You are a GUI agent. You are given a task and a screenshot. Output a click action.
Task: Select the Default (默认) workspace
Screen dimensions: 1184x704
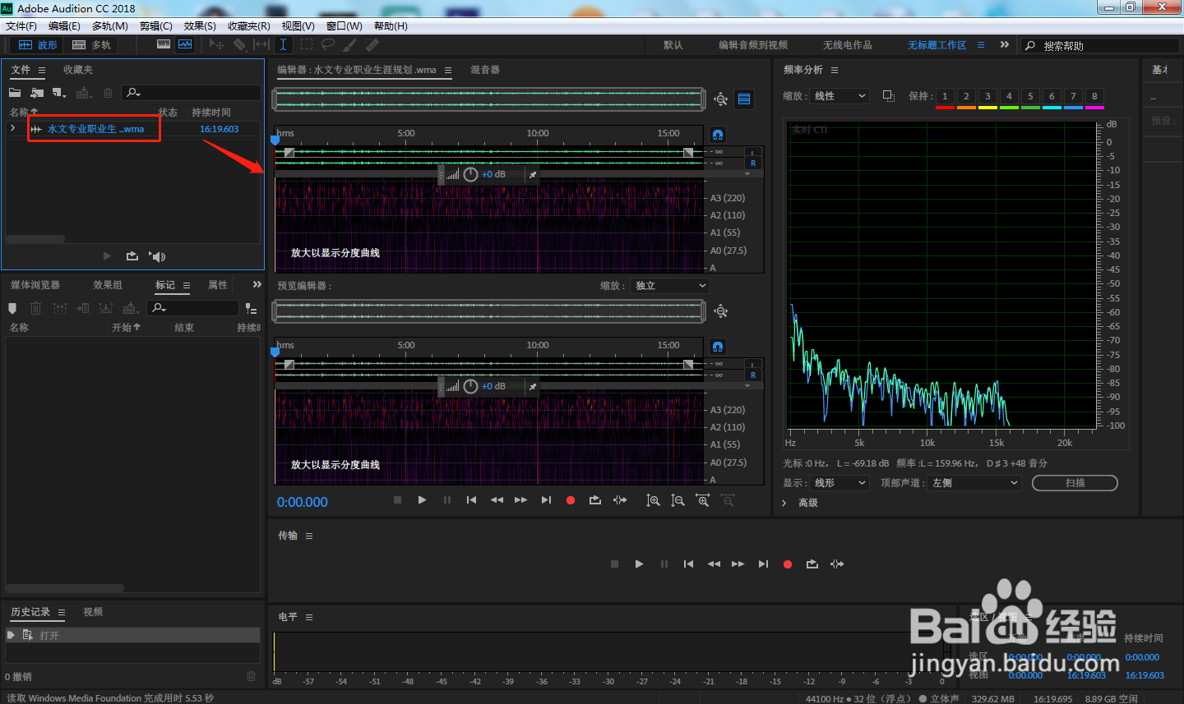tap(673, 45)
